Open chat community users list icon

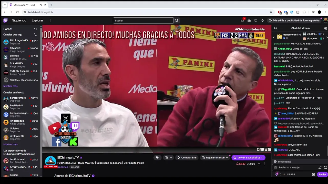(x=325, y=28)
